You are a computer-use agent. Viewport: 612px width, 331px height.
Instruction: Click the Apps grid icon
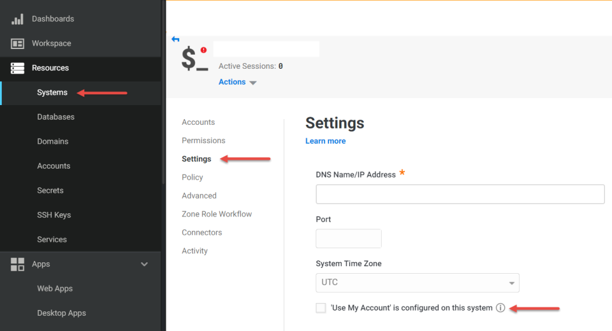coord(17,264)
